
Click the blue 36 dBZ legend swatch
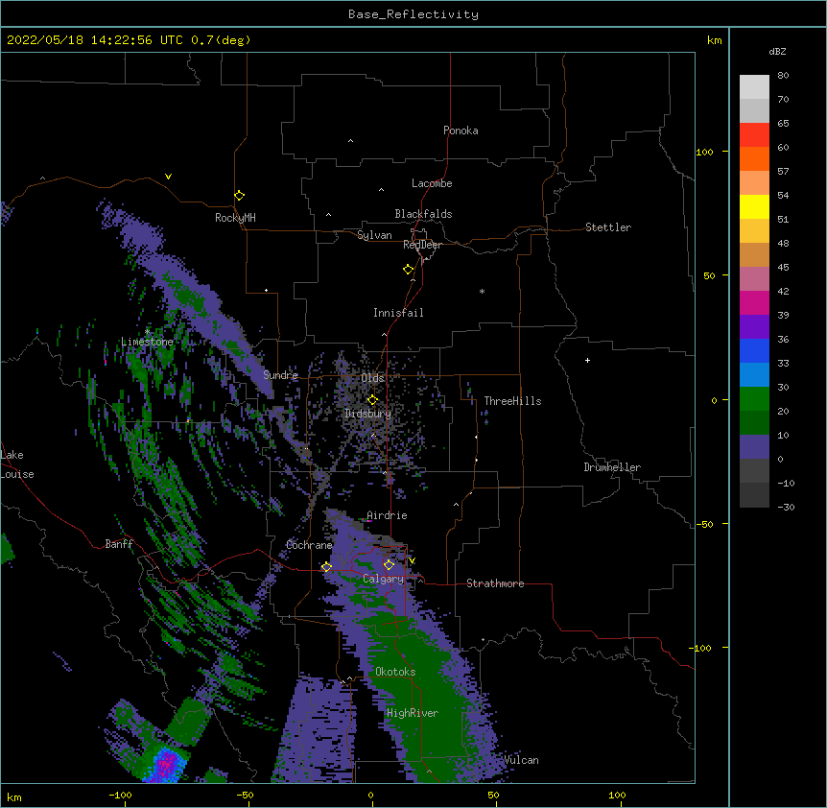[x=754, y=350]
